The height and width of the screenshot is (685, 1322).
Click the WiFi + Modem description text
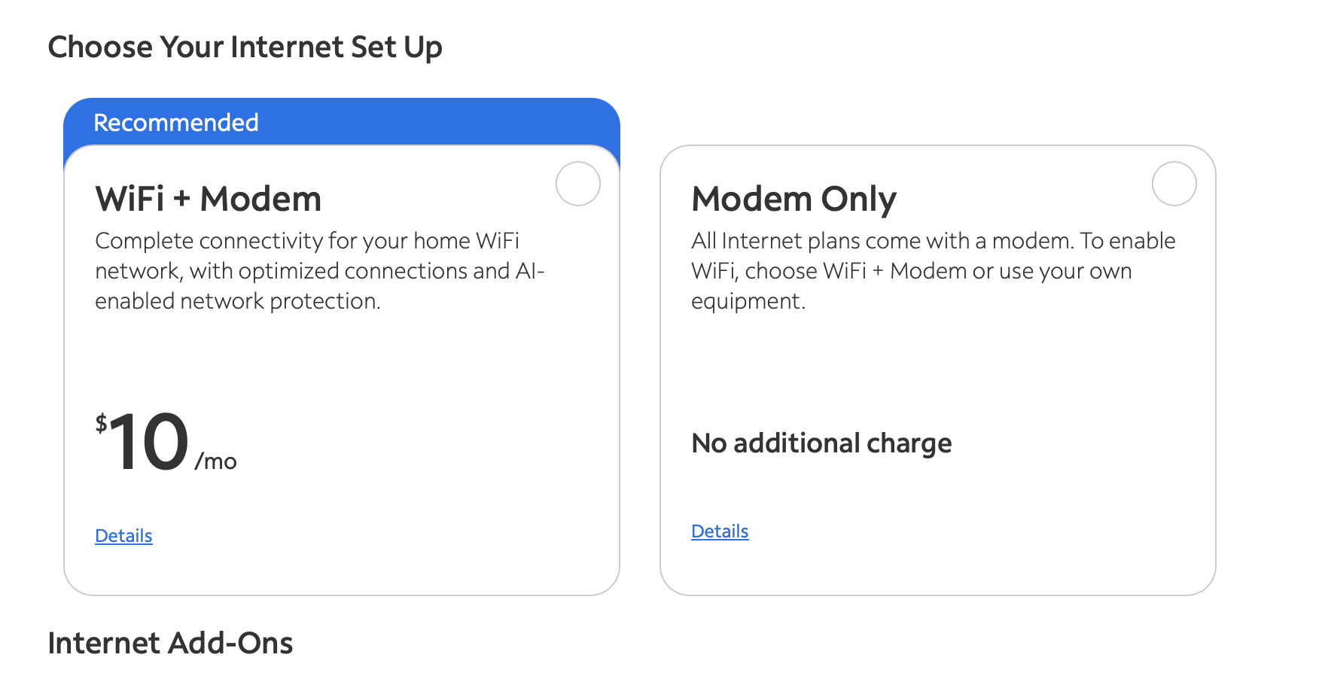pyautogui.click(x=320, y=271)
